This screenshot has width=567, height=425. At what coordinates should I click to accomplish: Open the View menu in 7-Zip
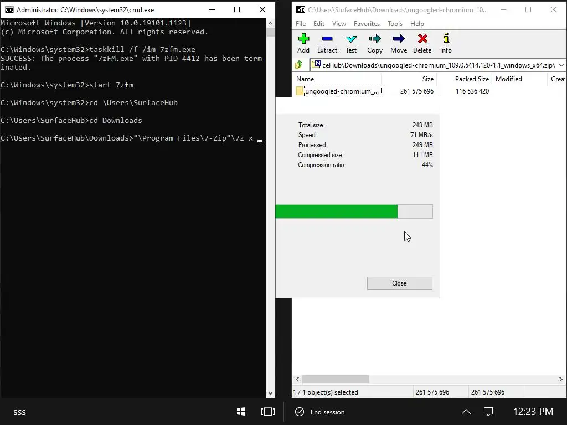point(339,23)
